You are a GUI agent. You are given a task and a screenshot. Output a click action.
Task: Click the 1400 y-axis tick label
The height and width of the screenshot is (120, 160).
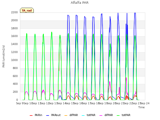pos(14,44)
